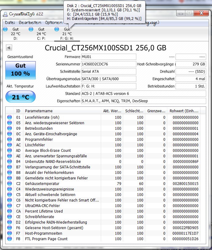
Task: Click status orb of Aktuell schwebende Sektoren row
Action: [9, 195]
